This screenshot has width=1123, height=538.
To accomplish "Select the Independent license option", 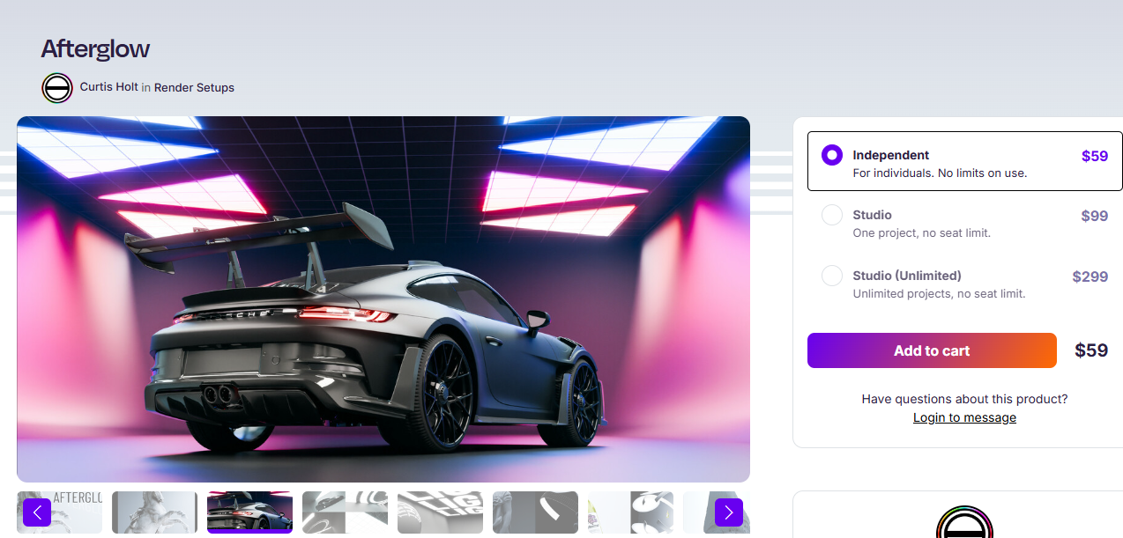I will tap(832, 156).
